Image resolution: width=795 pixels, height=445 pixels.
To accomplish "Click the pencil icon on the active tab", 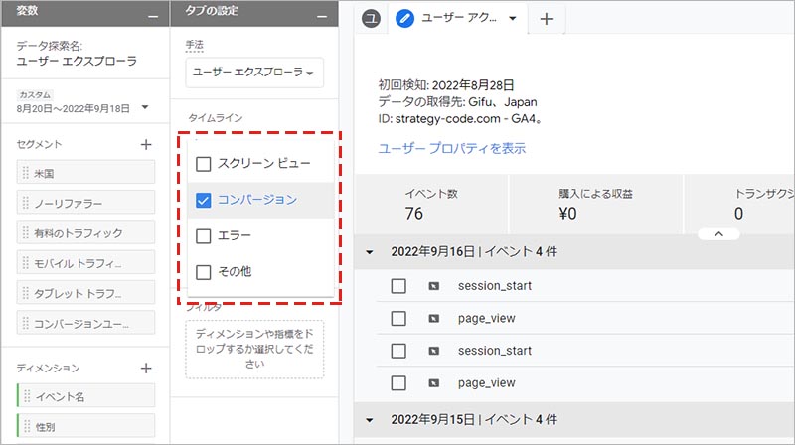I will pyautogui.click(x=404, y=18).
